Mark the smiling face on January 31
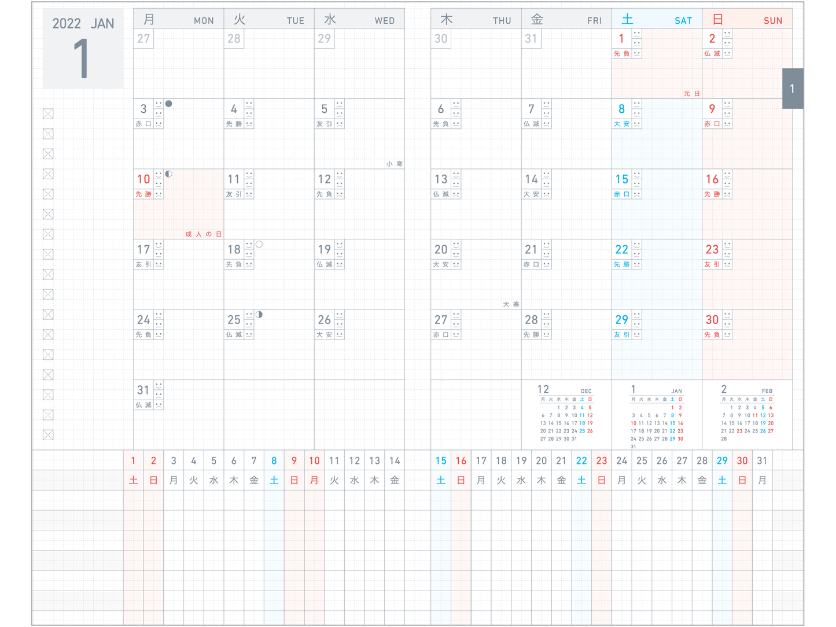Image resolution: width=836 pixels, height=627 pixels. (x=159, y=385)
